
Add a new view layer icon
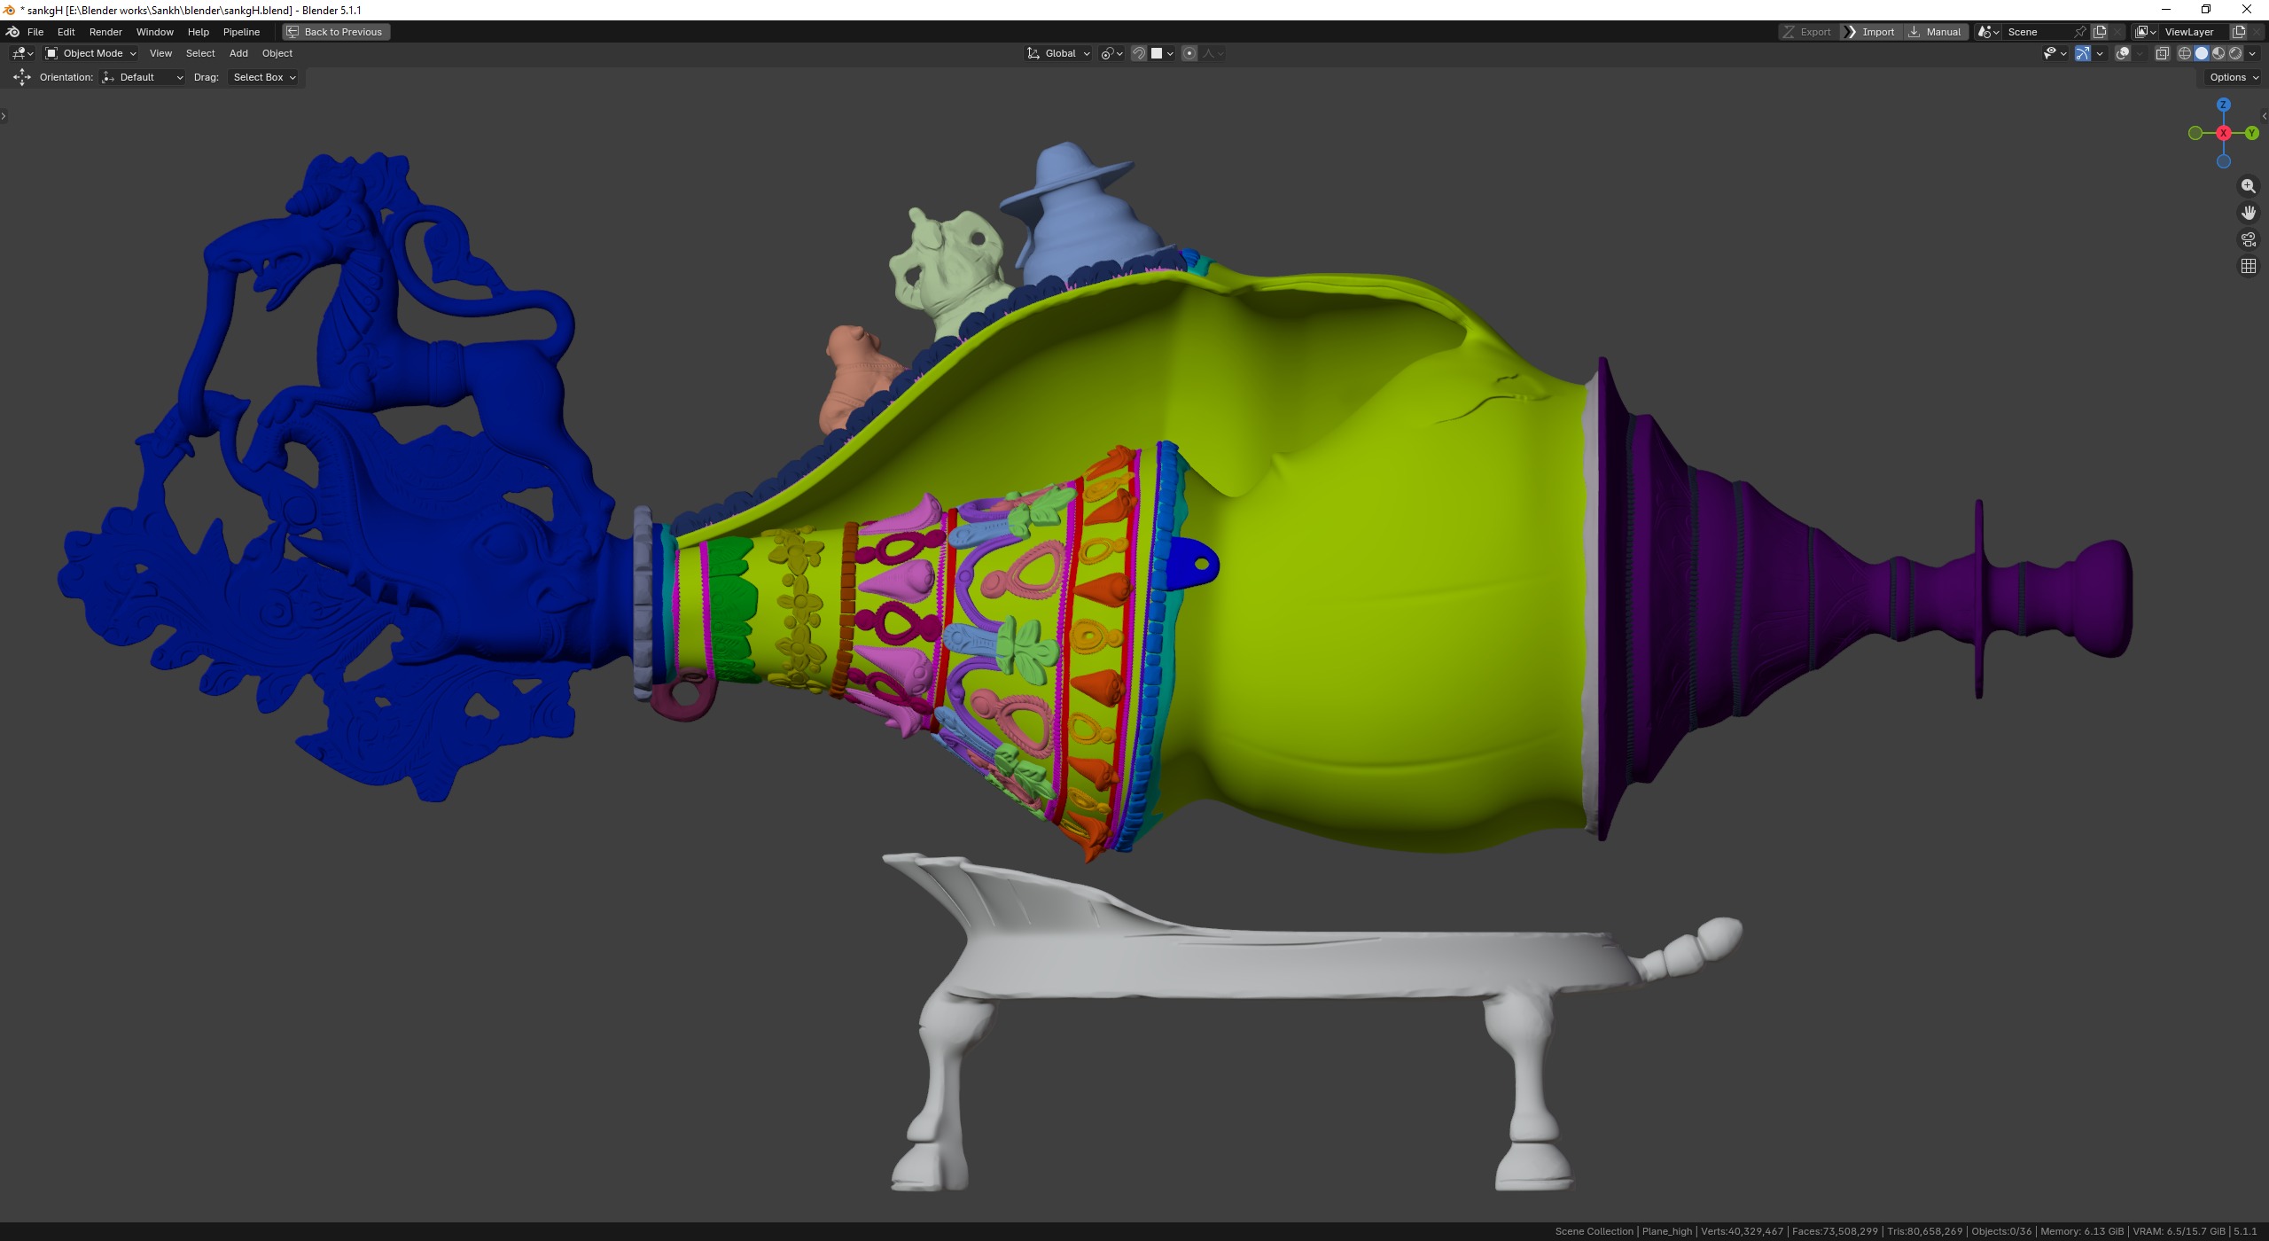[x=2238, y=32]
